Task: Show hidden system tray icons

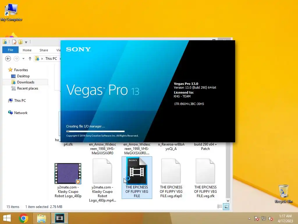Action: (x=249, y=218)
